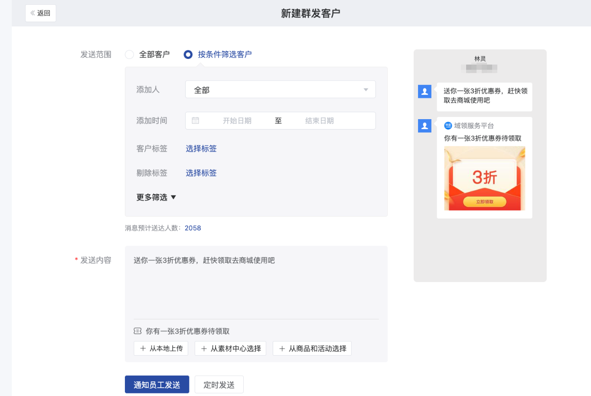Click the 从本地上传 button

point(161,348)
